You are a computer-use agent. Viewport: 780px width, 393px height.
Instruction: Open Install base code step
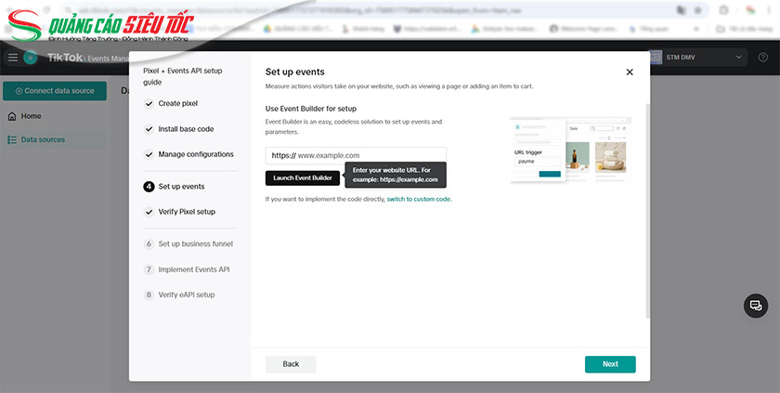[x=186, y=129]
